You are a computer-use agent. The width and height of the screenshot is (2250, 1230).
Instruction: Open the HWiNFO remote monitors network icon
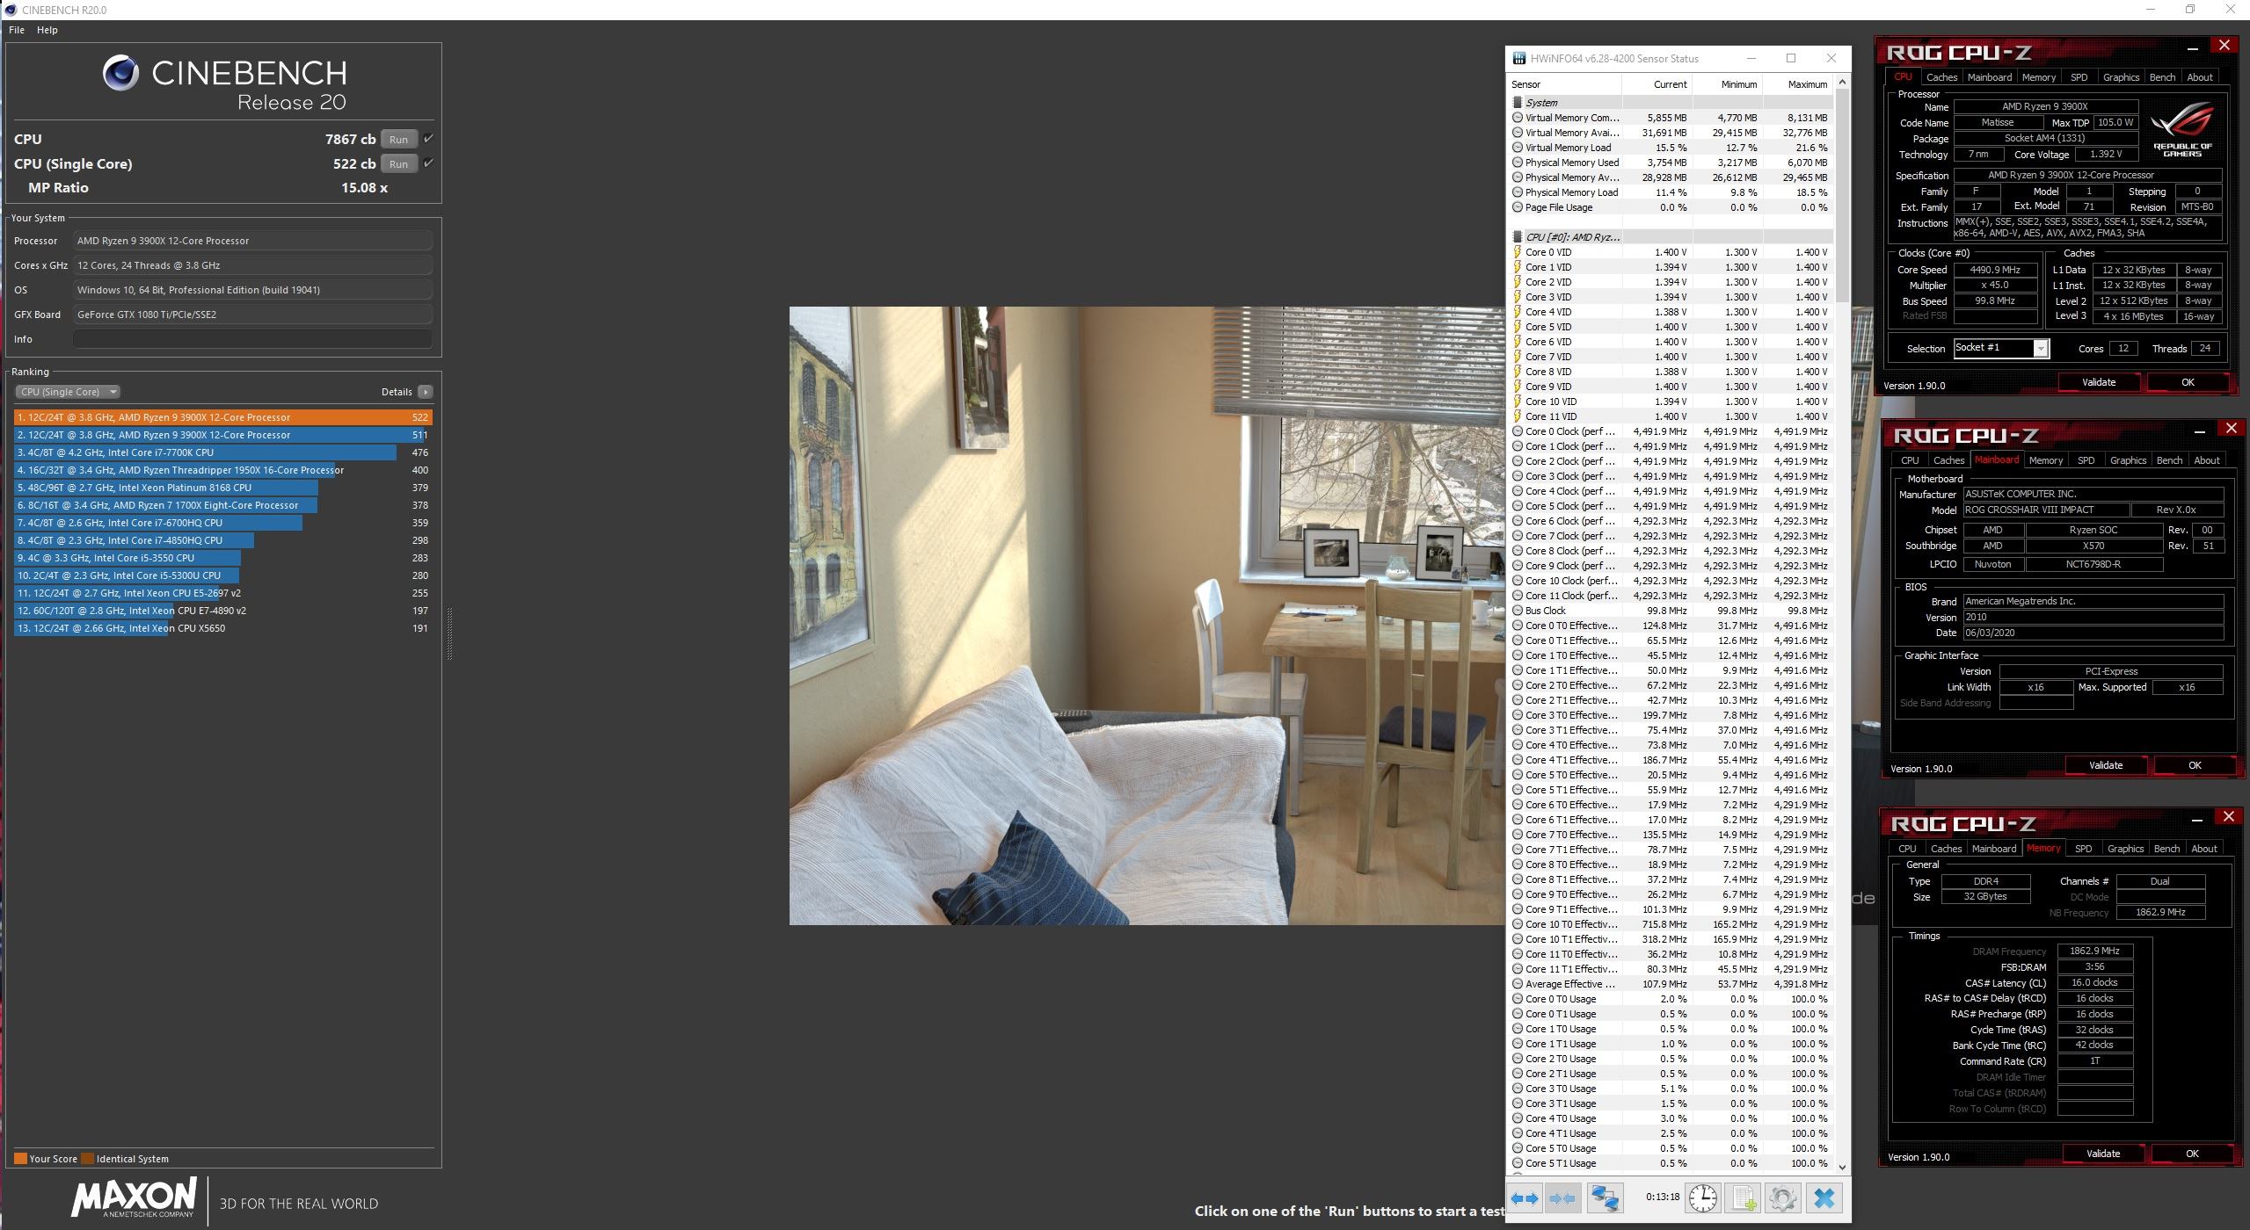tap(1604, 1197)
